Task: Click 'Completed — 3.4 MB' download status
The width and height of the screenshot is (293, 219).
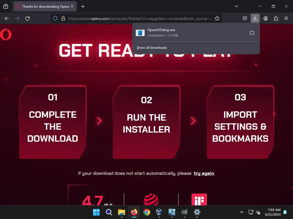Action: [x=163, y=35]
